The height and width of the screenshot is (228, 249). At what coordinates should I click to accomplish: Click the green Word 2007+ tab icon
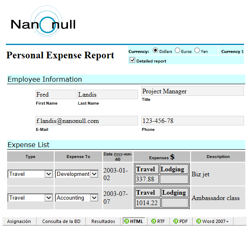(199, 221)
